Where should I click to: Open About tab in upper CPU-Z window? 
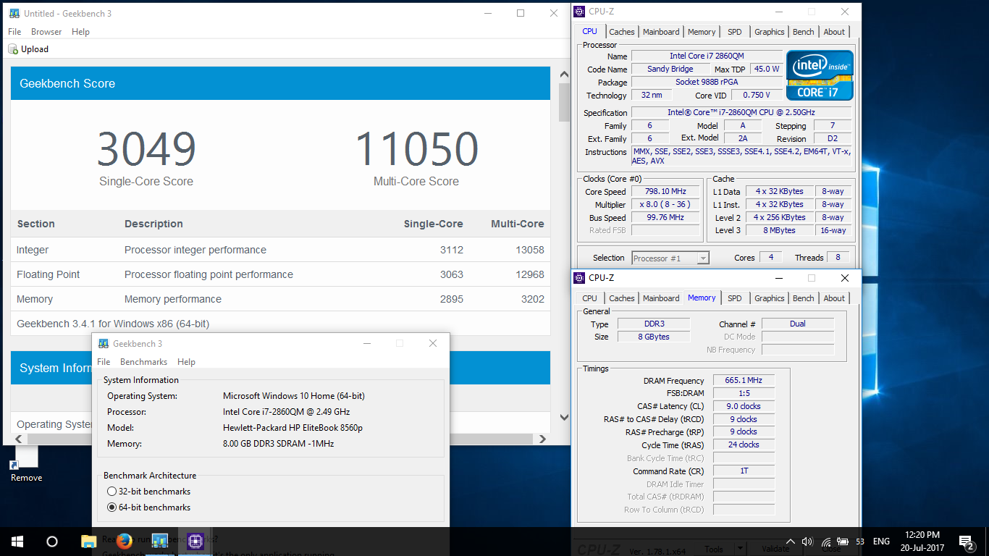(x=834, y=32)
